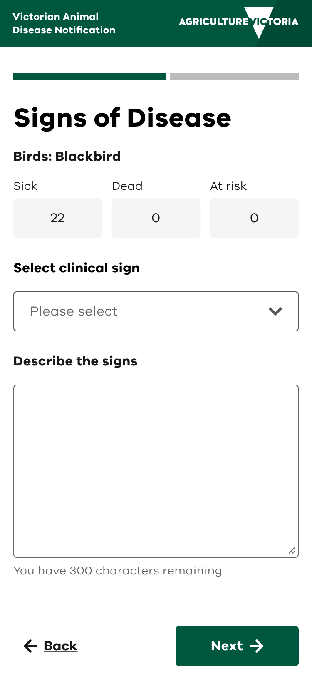Click the 'Describe the signs' label
This screenshot has height=676, width=312.
75,361
